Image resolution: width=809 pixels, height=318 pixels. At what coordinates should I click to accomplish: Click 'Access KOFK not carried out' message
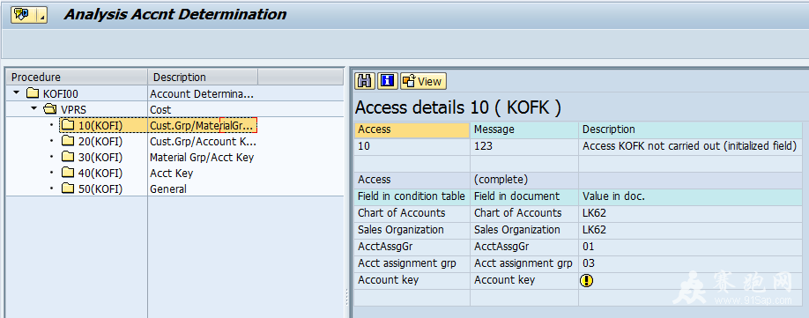point(690,146)
